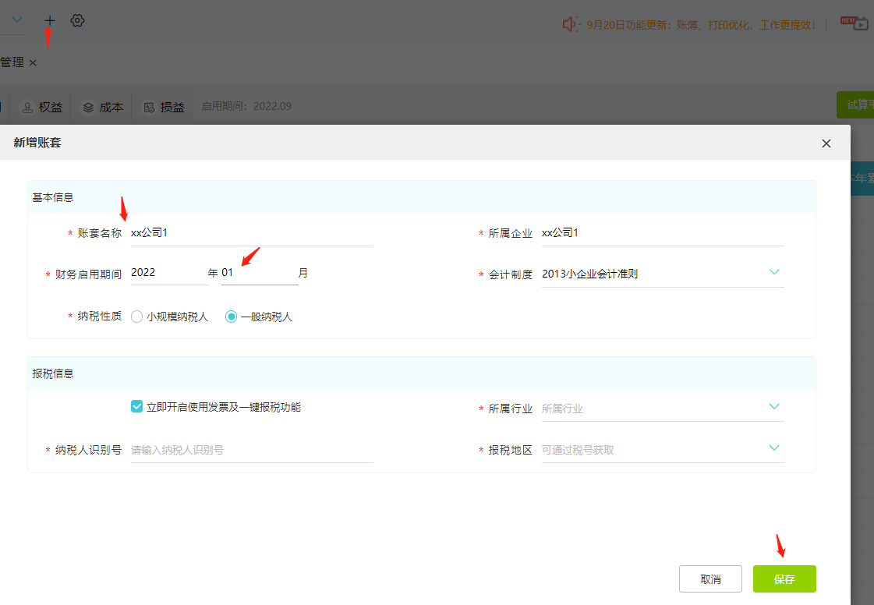
Task: Select 一般纳税人 radio button
Action: 231,317
